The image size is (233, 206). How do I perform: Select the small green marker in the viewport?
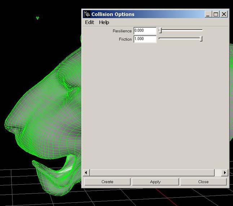[x=38, y=17]
